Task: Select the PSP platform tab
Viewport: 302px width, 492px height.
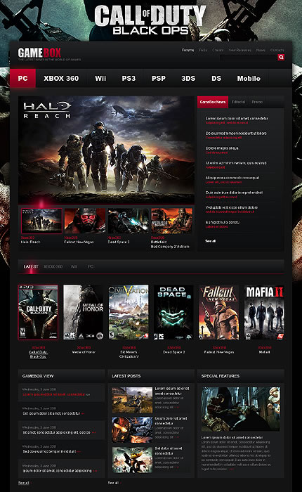Action: coord(158,79)
